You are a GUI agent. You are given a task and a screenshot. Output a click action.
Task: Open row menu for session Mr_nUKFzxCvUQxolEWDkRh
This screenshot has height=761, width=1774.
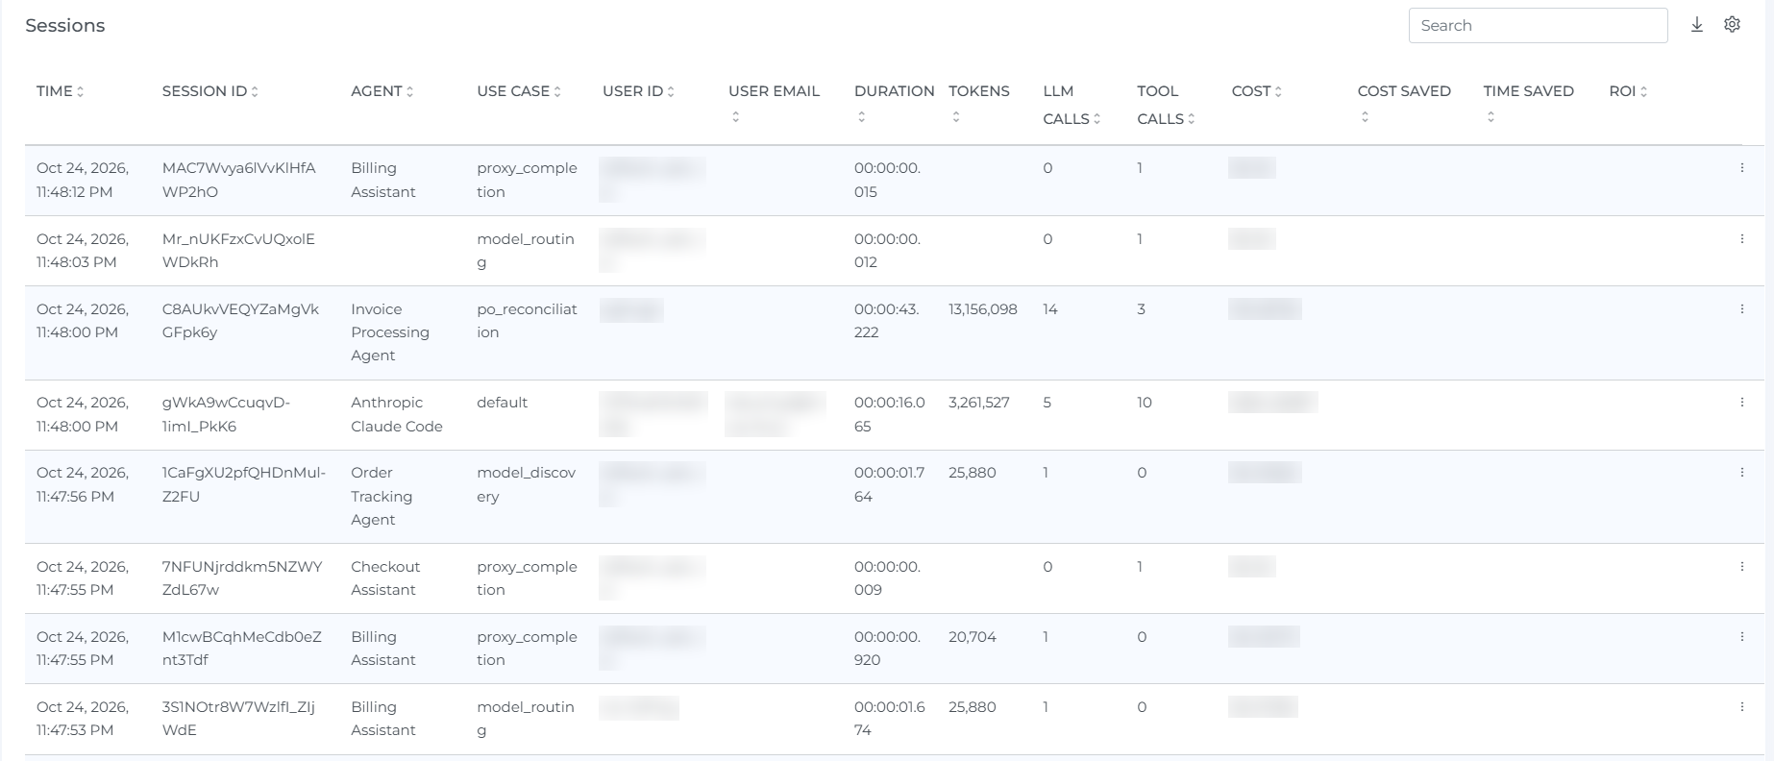point(1742,239)
